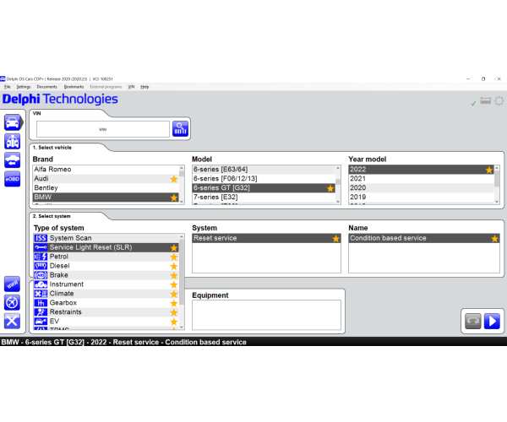Open the File menu
The image size is (507, 422).
click(7, 87)
